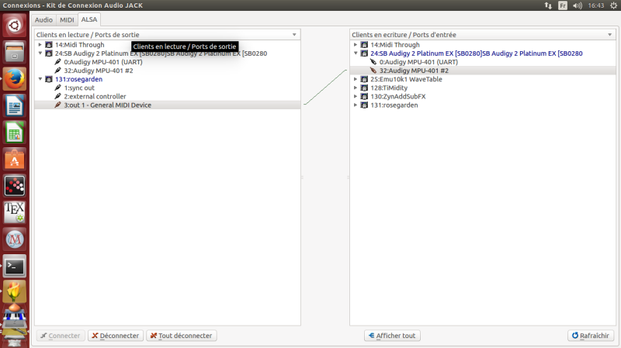Image resolution: width=621 pixels, height=348 pixels.
Task: Select 3:out 1 - General MIDI Device
Action: point(108,105)
